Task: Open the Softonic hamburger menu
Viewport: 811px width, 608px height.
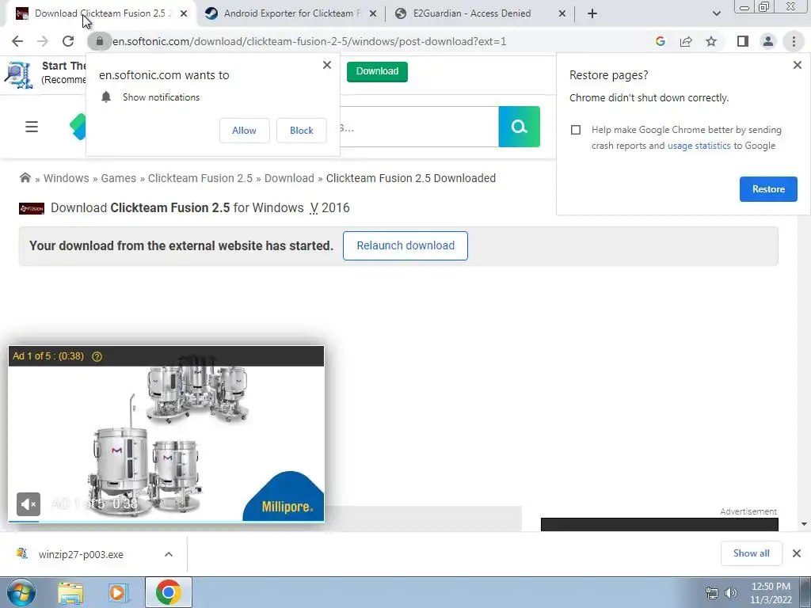Action: [32, 127]
